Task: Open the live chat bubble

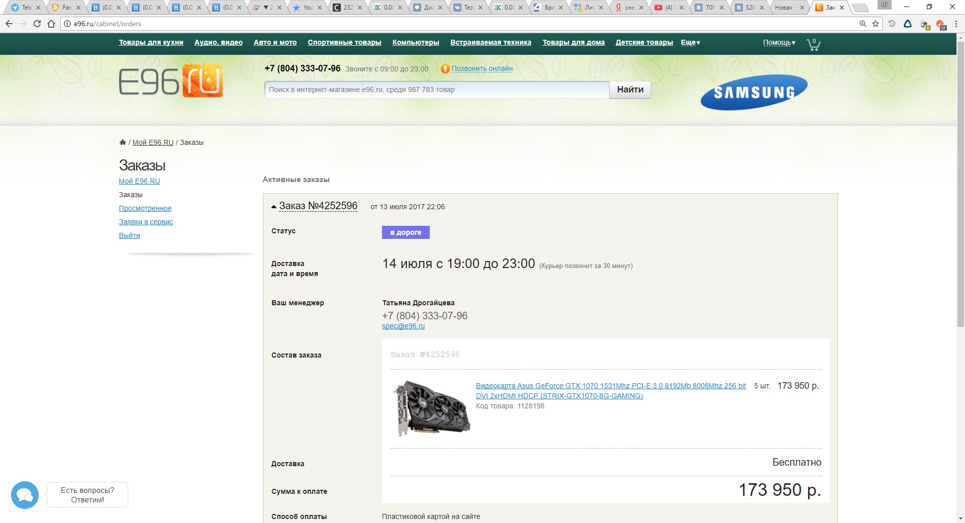Action: (x=25, y=495)
